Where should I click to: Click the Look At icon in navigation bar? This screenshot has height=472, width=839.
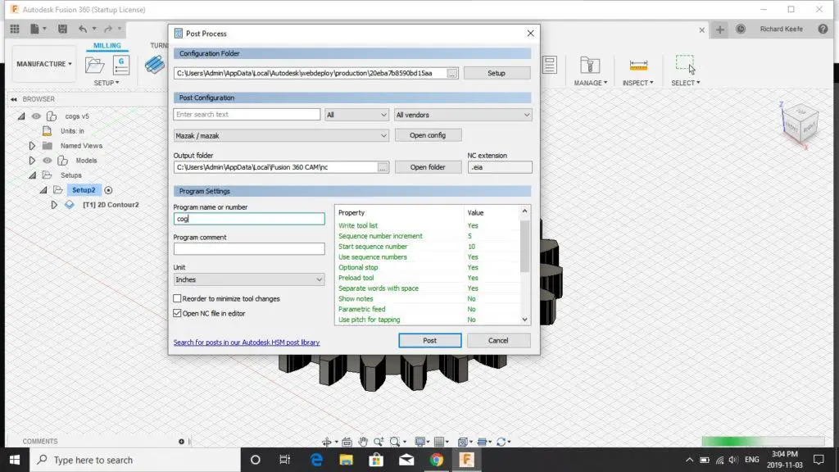point(347,442)
